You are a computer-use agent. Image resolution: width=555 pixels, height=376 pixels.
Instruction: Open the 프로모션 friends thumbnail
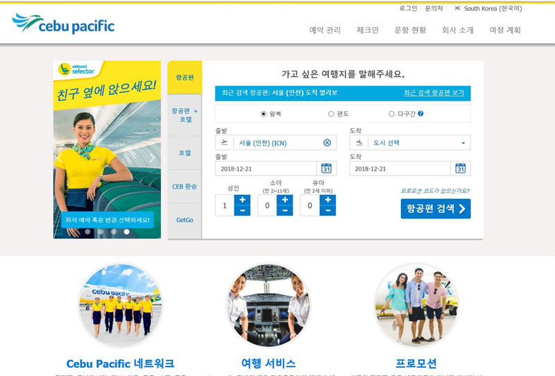(416, 305)
